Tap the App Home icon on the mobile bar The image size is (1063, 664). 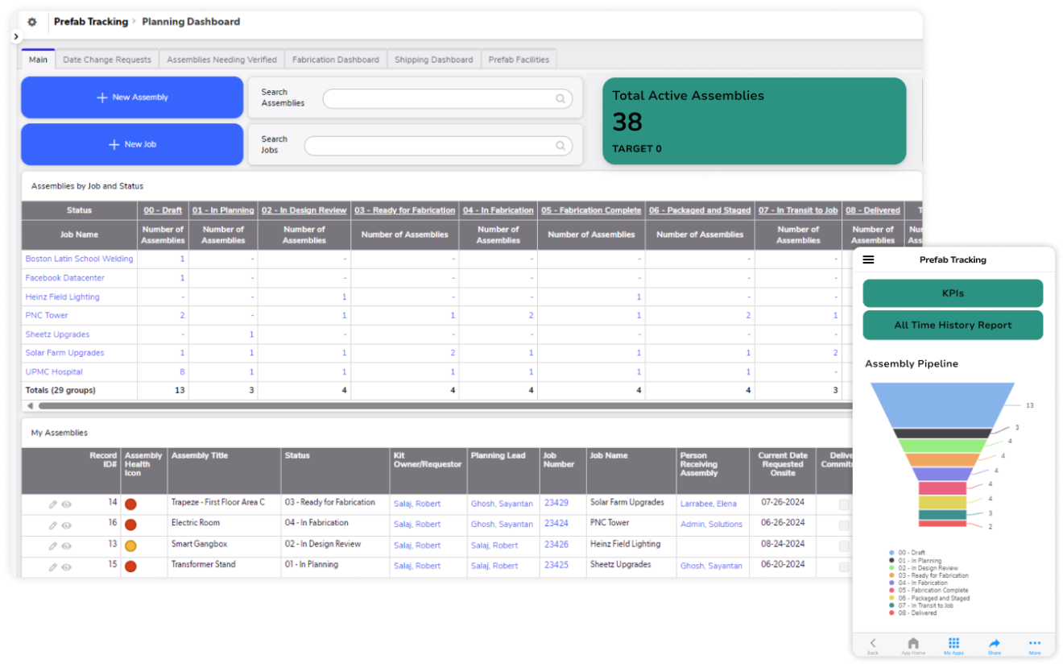click(913, 642)
